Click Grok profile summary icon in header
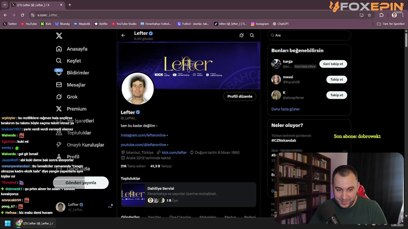Screen dimensions: 408x229 (242, 35)
